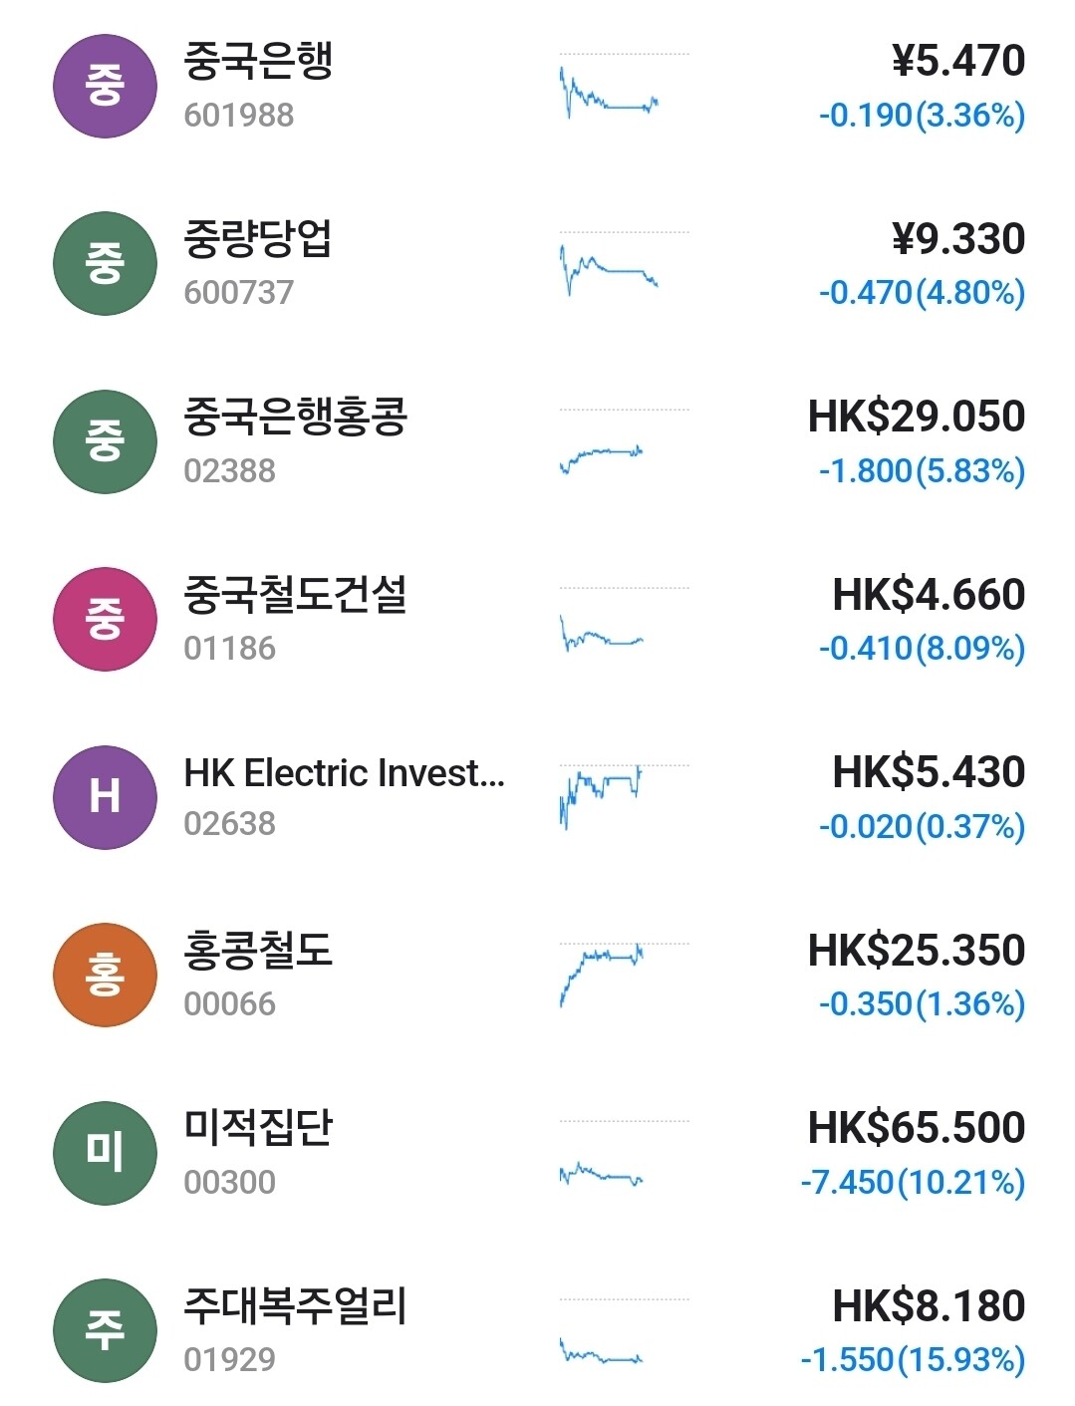Viewport: 1075px width, 1406px height.
Task: Tap the green 미 icon
Action: 105,1152
